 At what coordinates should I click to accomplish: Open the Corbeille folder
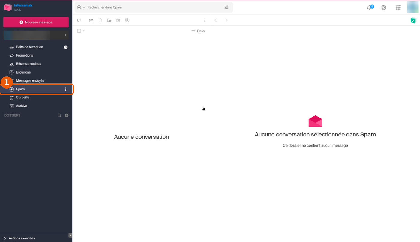click(36, 98)
